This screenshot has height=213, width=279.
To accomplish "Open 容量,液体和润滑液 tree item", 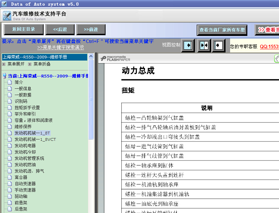I will coord(34,120).
